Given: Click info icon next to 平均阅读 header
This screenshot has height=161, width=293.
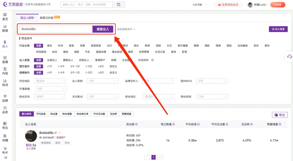Looking at the screenshot, I should tap(198, 124).
